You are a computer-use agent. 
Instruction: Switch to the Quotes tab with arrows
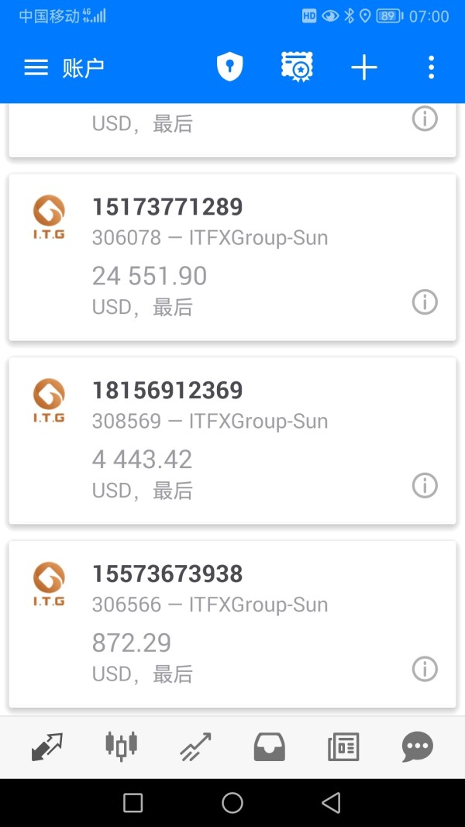pyautogui.click(x=47, y=747)
